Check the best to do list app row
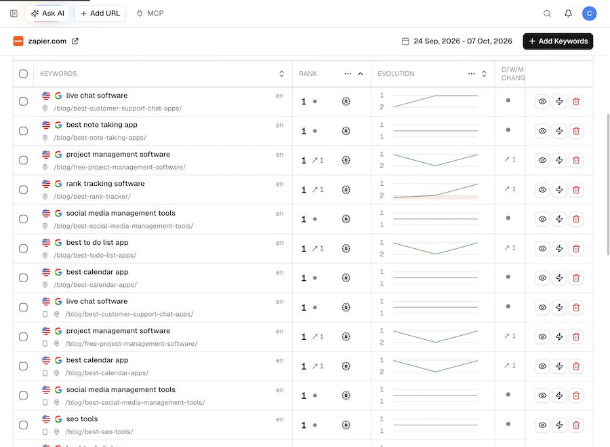The width and height of the screenshot is (610, 447). (23, 248)
